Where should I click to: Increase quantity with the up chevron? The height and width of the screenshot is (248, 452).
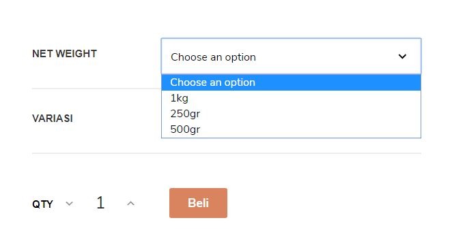pyautogui.click(x=130, y=204)
